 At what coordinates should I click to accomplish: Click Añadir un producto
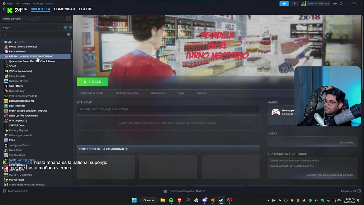pyautogui.click(x=16, y=191)
